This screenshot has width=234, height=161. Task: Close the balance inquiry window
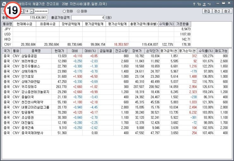click(229, 3)
